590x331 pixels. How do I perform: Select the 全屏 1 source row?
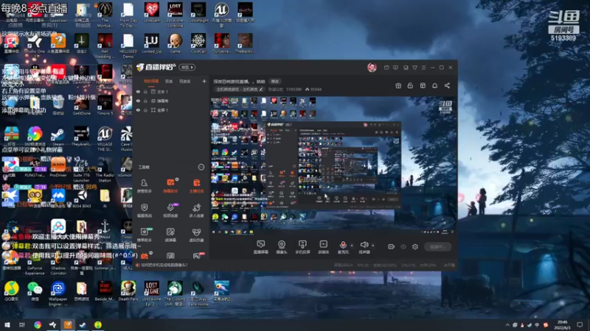coord(171,110)
